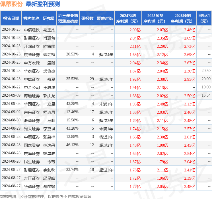212x199 pixels.
Task: Select the 中信证券 institution cell
Action: pyautogui.click(x=32, y=79)
